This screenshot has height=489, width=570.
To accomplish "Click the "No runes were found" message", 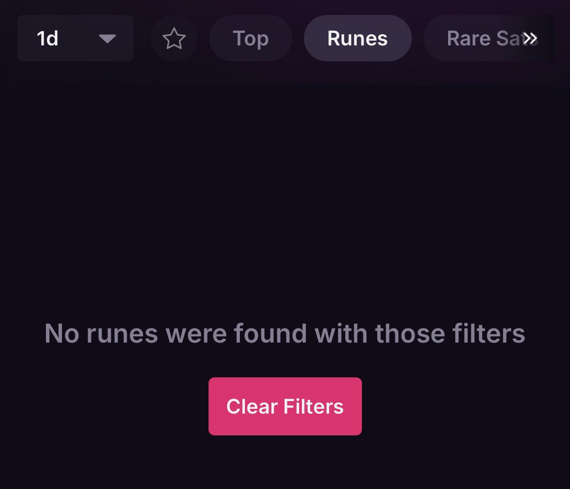I will (x=285, y=333).
